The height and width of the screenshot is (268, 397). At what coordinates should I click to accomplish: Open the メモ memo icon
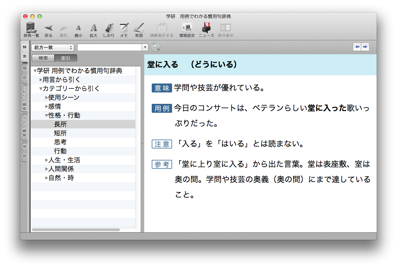coord(124,28)
